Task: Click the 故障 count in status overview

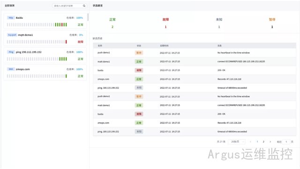Action: pyautogui.click(x=165, y=27)
